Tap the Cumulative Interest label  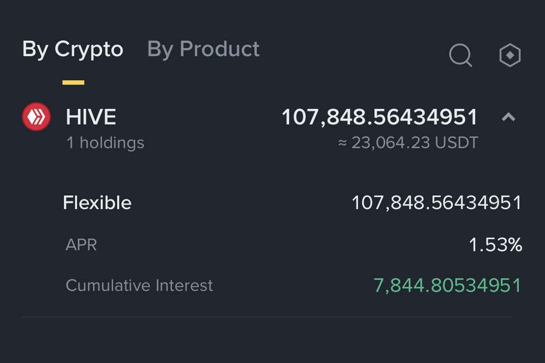pyautogui.click(x=140, y=286)
